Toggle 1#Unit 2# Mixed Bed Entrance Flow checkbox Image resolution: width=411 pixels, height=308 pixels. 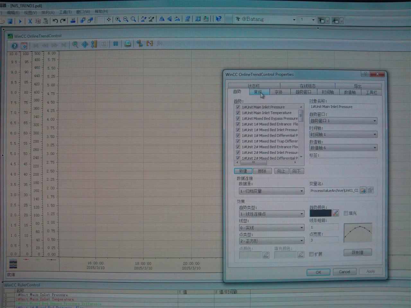pyautogui.click(x=238, y=147)
